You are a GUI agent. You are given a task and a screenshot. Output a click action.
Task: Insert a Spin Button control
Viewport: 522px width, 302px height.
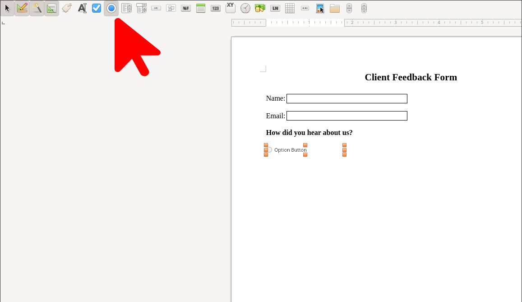pyautogui.click(x=349, y=8)
